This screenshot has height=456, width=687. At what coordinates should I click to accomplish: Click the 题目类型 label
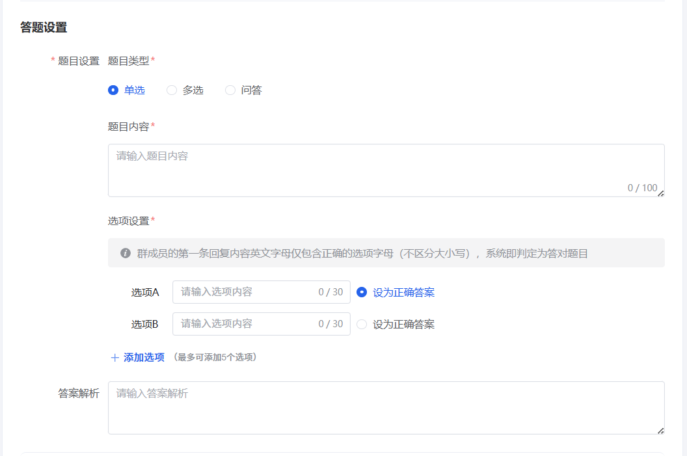[x=129, y=61]
